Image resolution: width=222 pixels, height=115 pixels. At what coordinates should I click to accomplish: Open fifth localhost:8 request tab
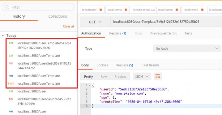(194, 10)
